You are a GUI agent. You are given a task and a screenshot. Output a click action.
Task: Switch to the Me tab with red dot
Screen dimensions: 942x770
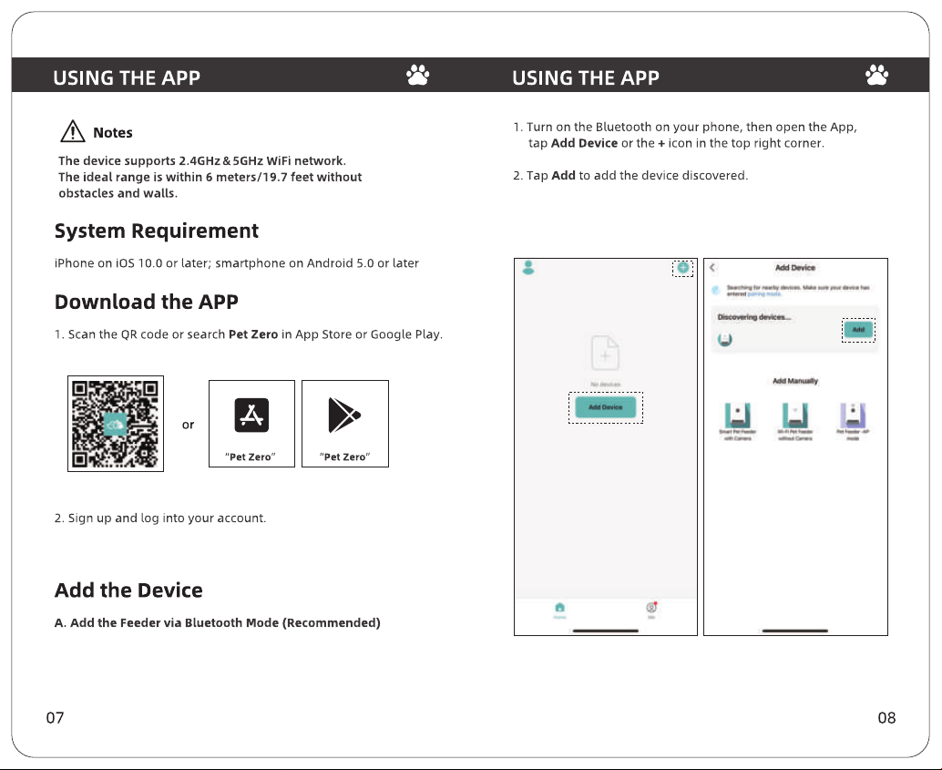pyautogui.click(x=651, y=611)
